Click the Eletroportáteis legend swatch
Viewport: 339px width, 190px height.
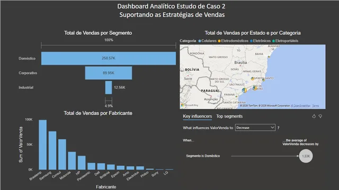[273, 41]
